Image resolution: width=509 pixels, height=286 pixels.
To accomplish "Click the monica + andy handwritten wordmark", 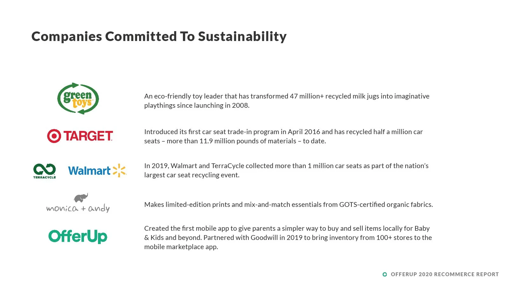I will pos(78,208).
